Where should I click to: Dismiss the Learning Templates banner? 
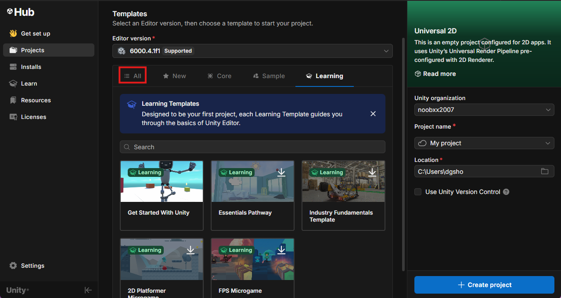pos(373,114)
